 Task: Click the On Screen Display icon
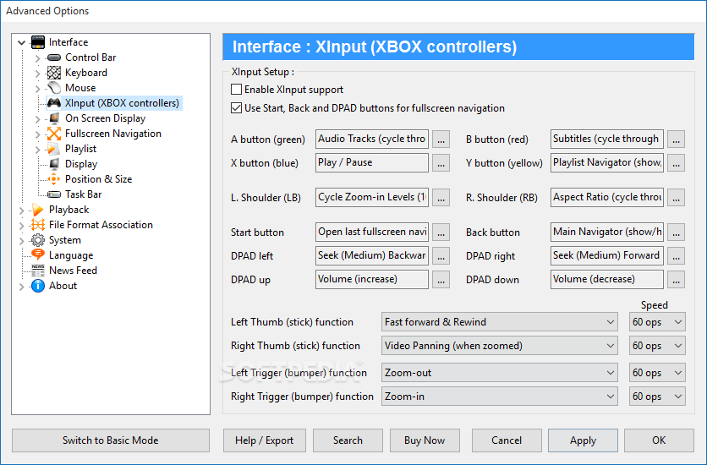pos(53,118)
